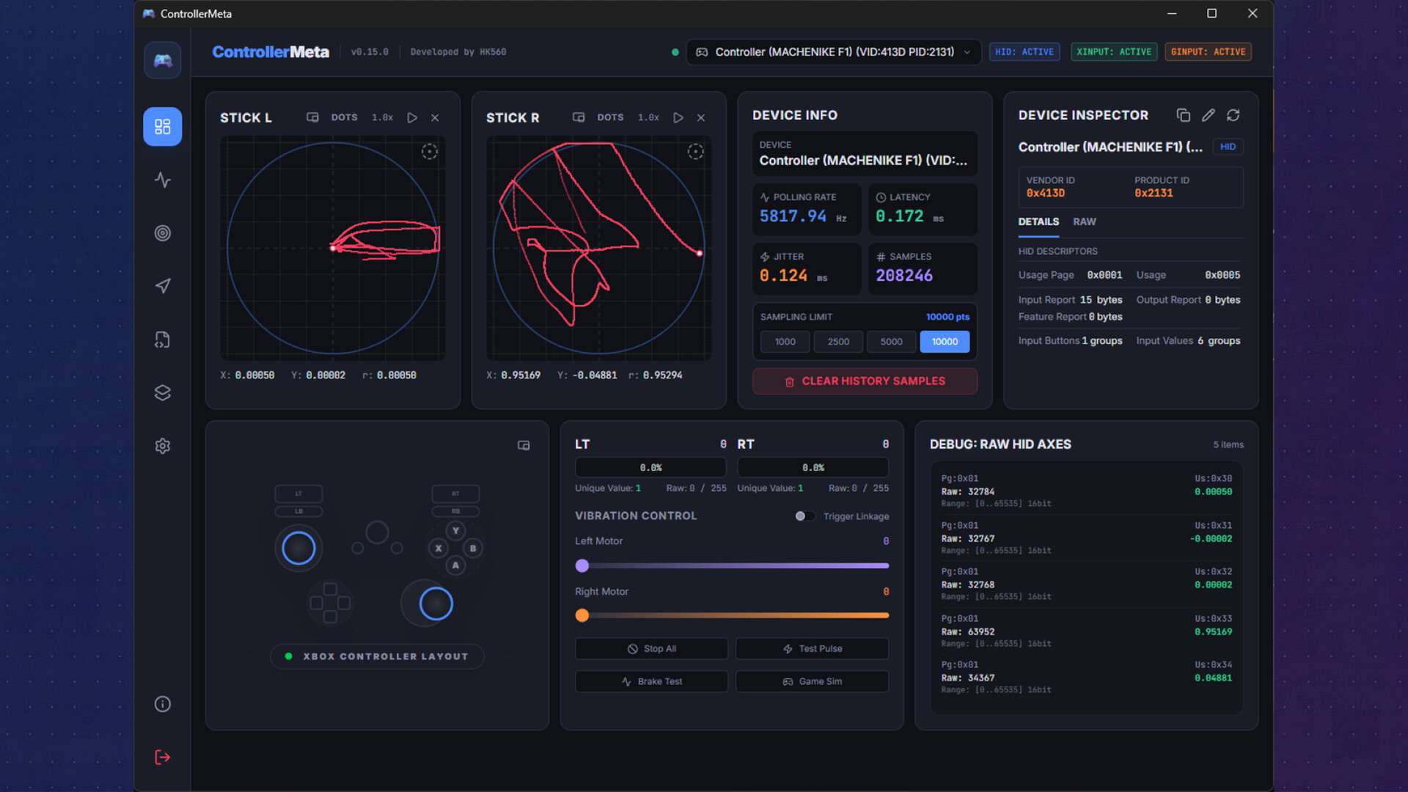The image size is (1408, 792).
Task: Open the layers sidebar icon
Action: (x=162, y=393)
